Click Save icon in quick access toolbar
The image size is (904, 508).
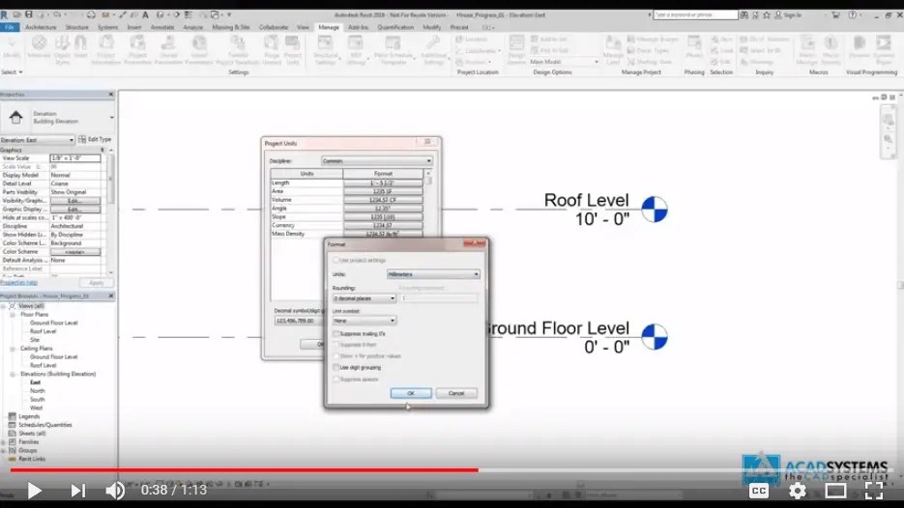tap(28, 14)
